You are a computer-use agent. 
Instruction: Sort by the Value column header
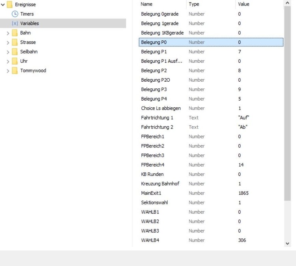(244, 4)
